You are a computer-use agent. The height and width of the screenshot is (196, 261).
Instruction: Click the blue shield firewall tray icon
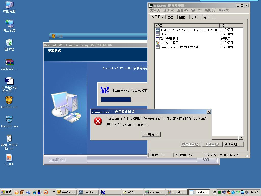pos(242,192)
